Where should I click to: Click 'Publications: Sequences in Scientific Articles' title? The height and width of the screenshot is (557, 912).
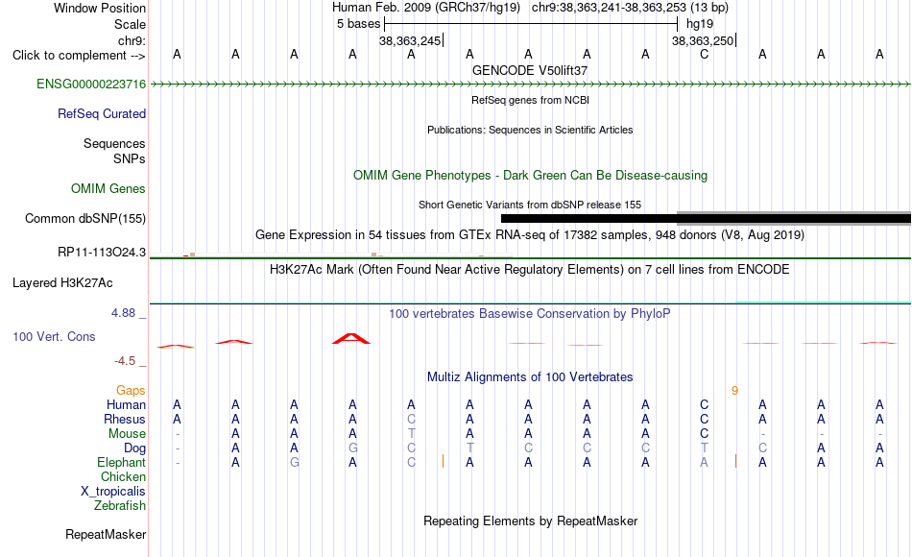[530, 130]
